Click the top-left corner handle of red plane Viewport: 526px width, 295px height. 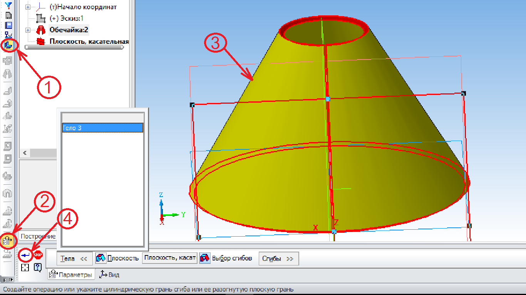click(192, 104)
